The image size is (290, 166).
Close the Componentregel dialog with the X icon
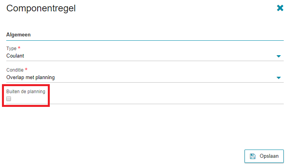coord(280,8)
